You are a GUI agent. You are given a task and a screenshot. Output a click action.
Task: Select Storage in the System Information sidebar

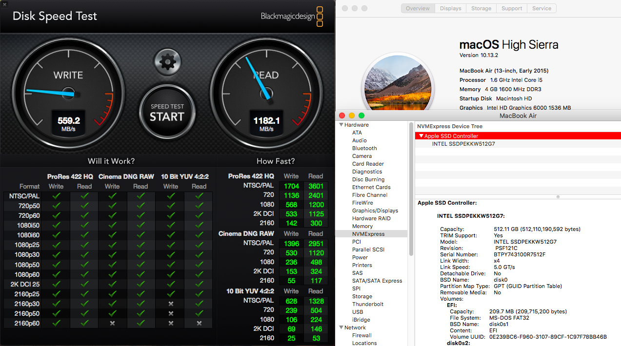coord(362,296)
